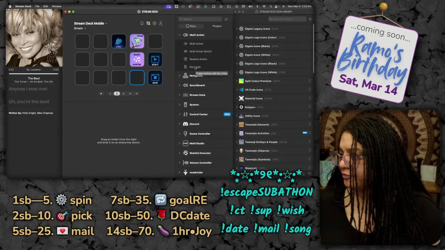Select the 'views' magnifier key

(137, 41)
